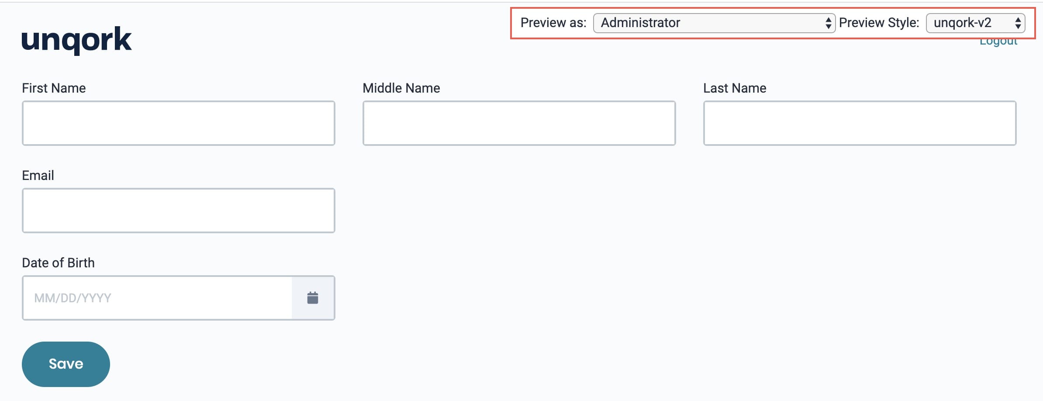Open the Preview Style unqork-v2 dropdown
Image resolution: width=1043 pixels, height=401 pixels.
click(x=975, y=23)
